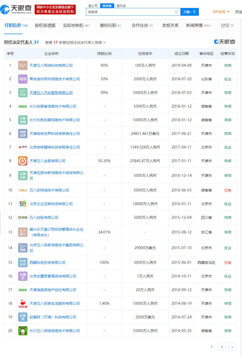Image resolution: width=242 pixels, height=357 pixels.
Task: Click the 天眼一下 search button
Action: click(x=190, y=12)
